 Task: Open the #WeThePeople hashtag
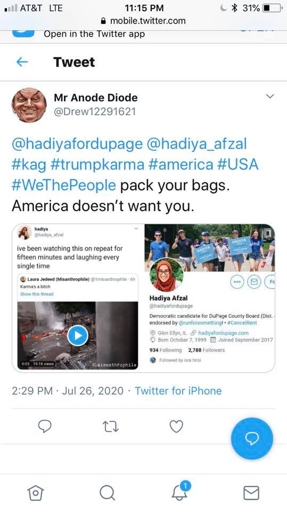point(64,185)
